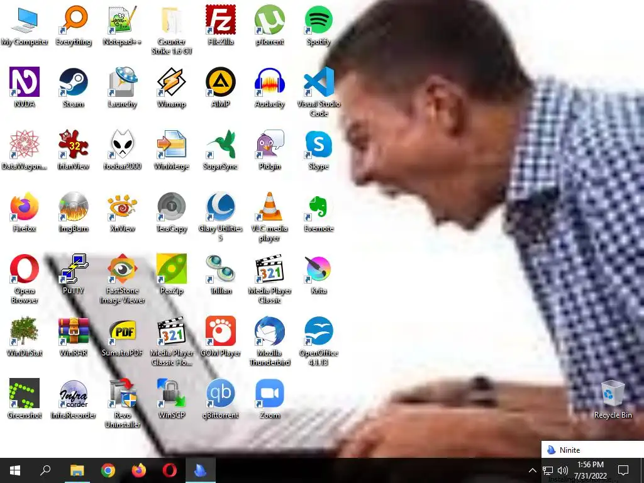
Task: Select the Zoom desktop shortcut
Action: (269, 399)
